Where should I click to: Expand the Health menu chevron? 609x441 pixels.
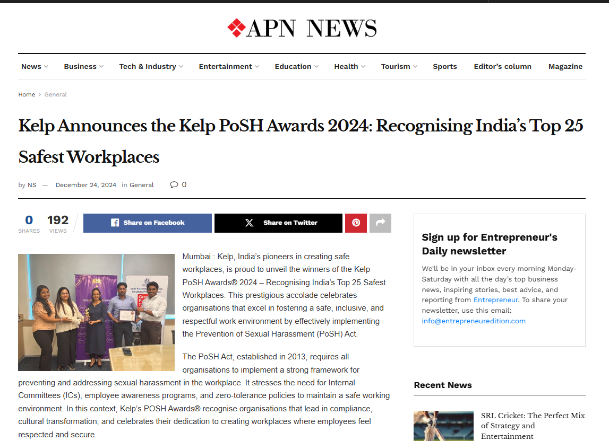[363, 67]
